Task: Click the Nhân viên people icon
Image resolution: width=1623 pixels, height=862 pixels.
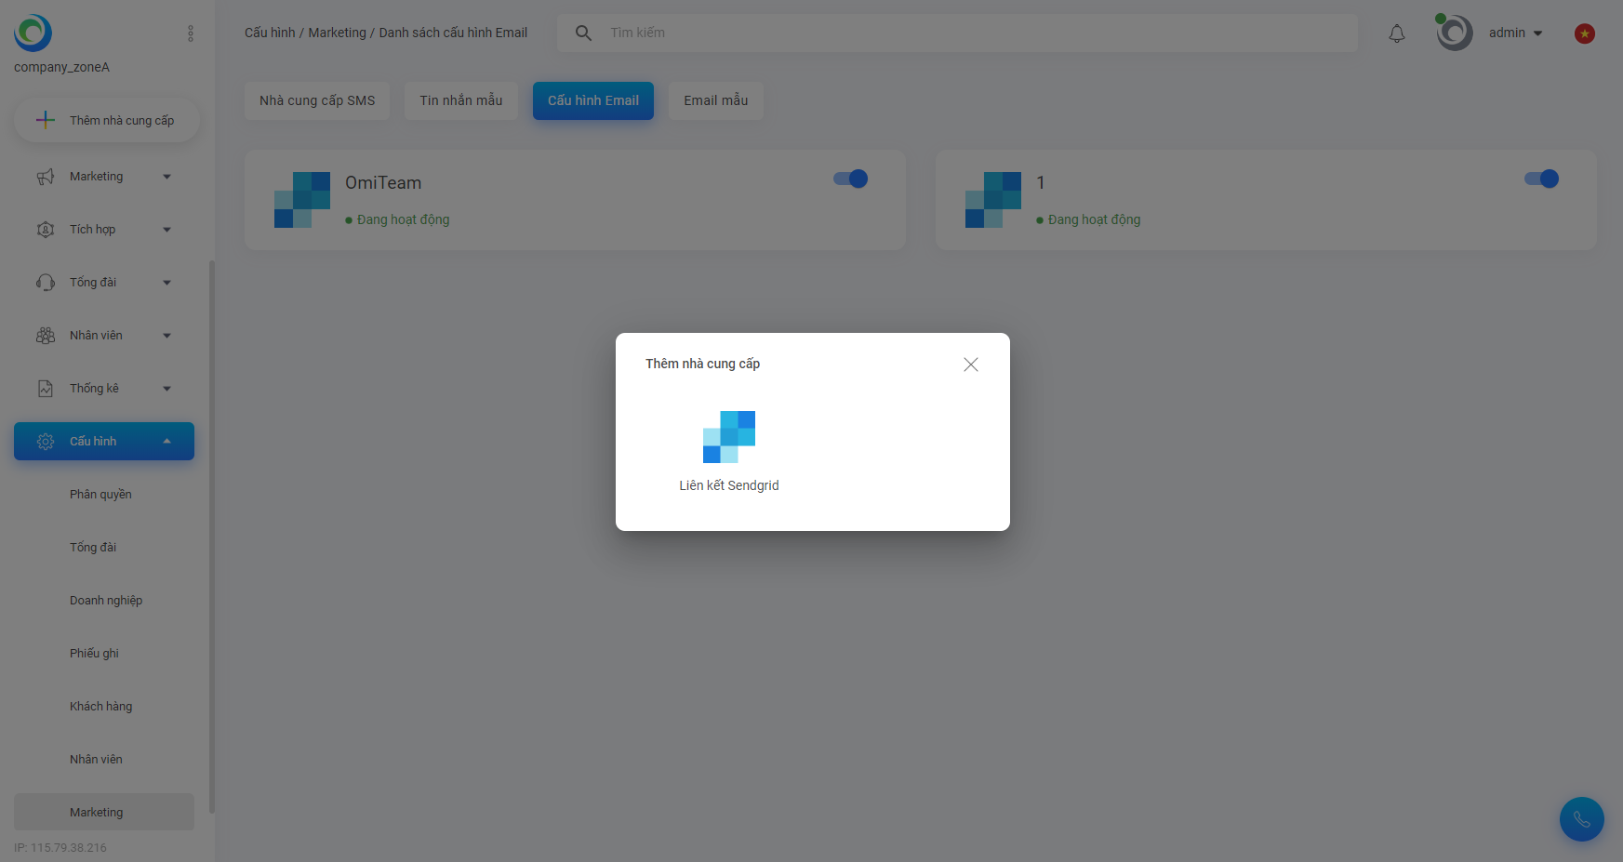Action: [45, 336]
